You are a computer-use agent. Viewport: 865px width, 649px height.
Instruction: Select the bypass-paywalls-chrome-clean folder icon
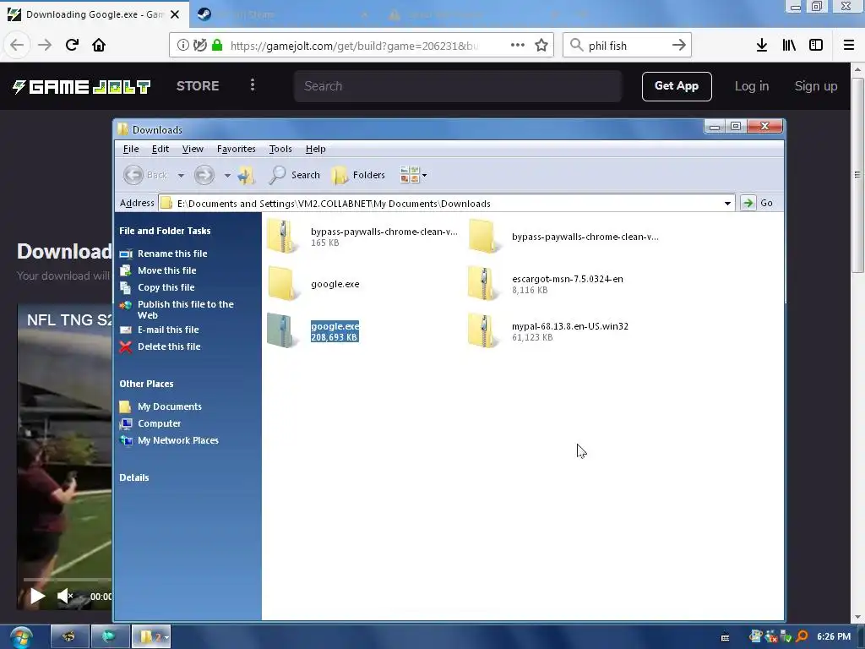[x=484, y=237]
